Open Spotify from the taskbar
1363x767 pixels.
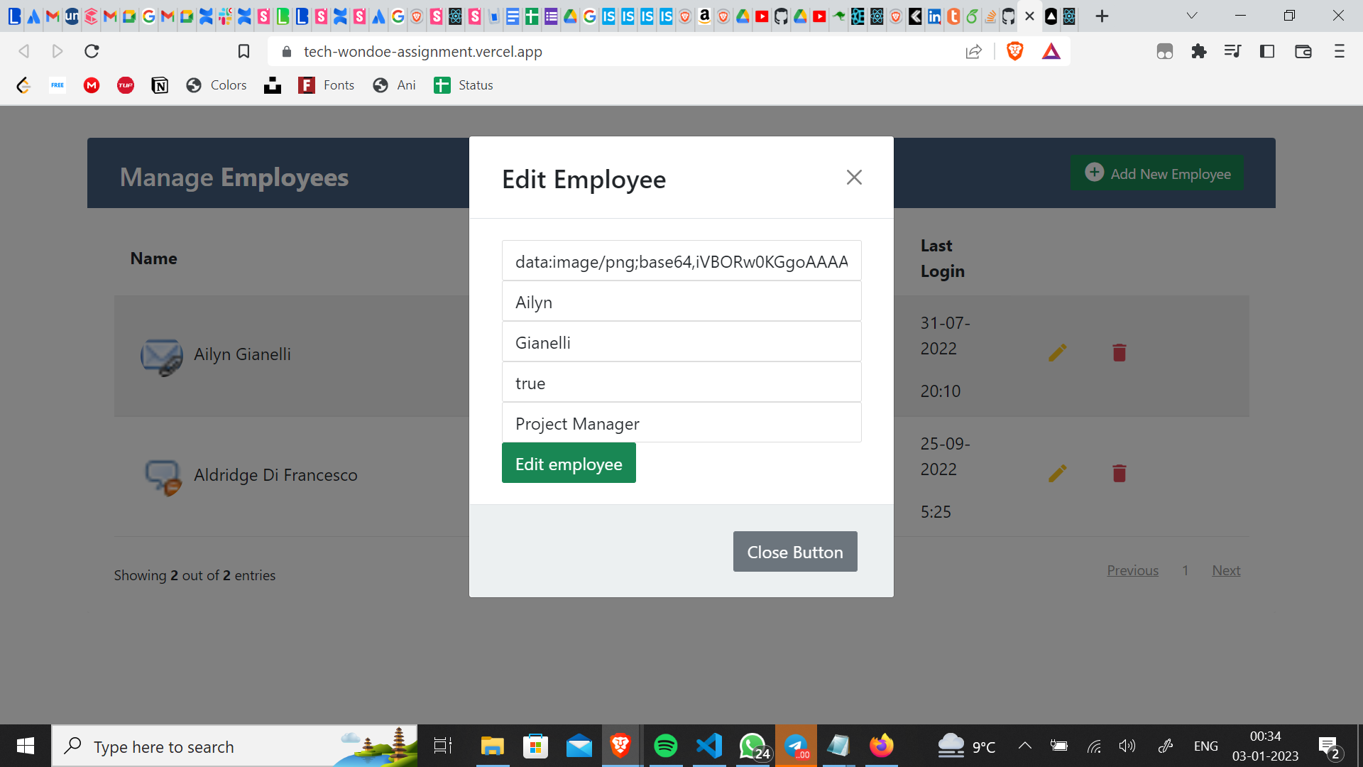[x=665, y=746]
